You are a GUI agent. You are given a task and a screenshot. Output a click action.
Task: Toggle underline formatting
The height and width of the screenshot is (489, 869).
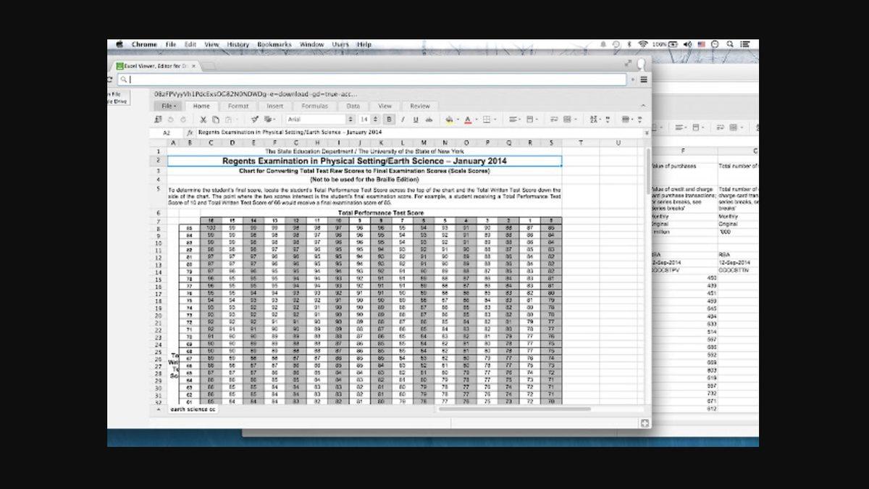(x=416, y=118)
